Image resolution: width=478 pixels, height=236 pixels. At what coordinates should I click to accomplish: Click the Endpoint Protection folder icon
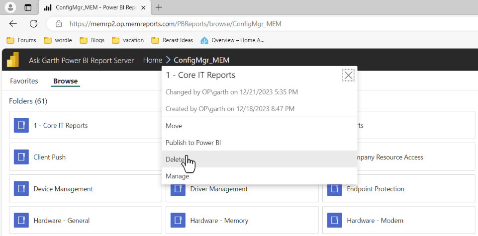tap(335, 189)
